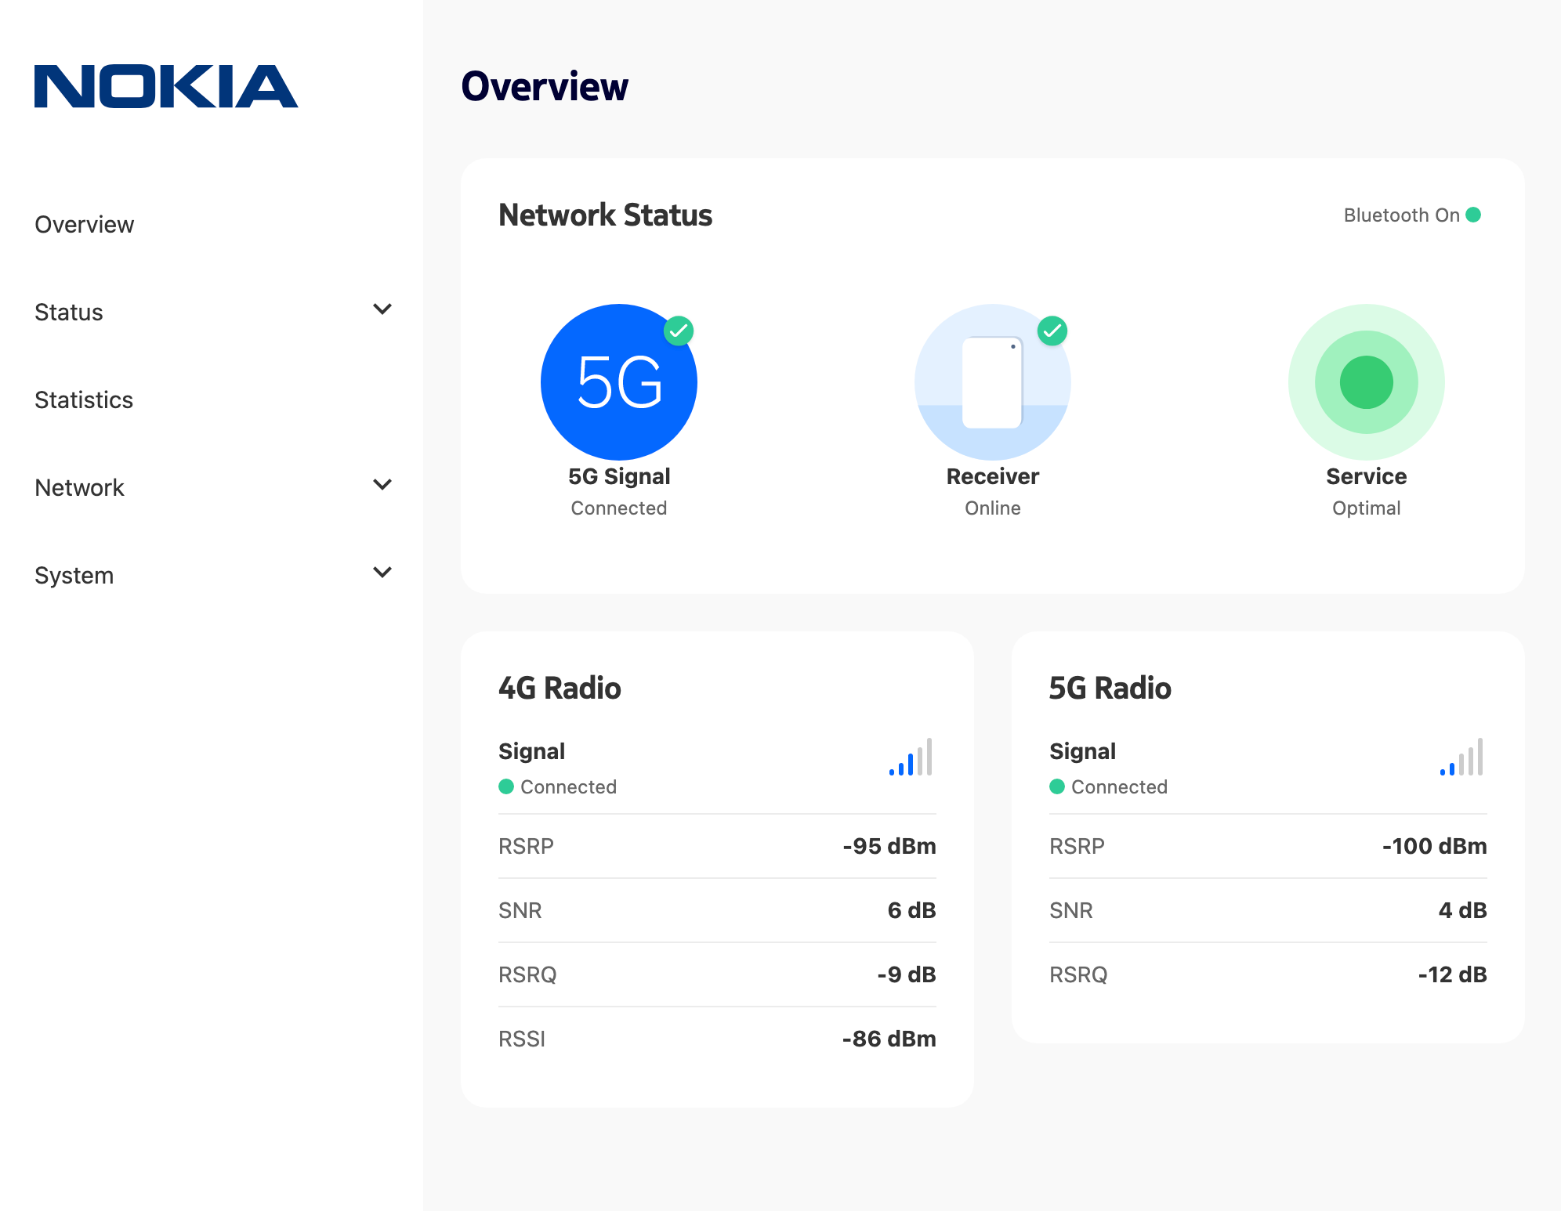Click the Optimal service status text
The width and height of the screenshot is (1561, 1211).
(x=1367, y=508)
